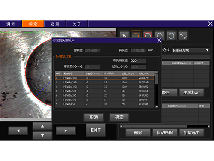Click the 取消 button in dialog
This screenshot has width=214, height=161.
(x=94, y=117)
